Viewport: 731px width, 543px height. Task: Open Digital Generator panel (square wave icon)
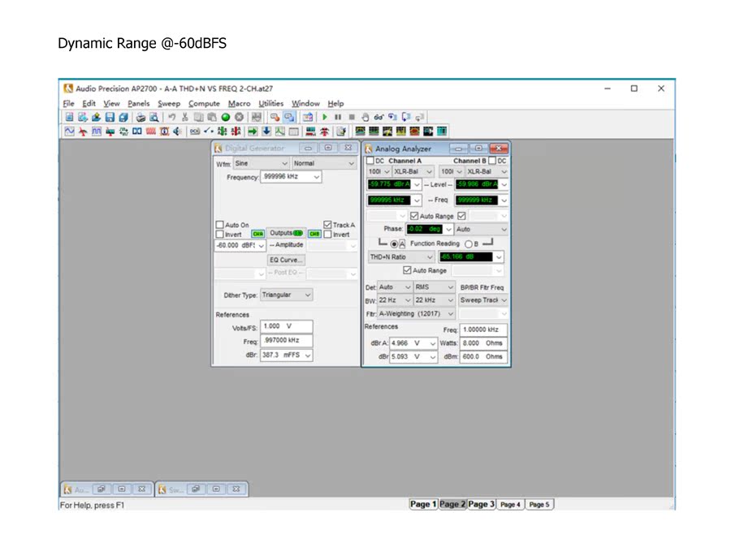(96, 131)
